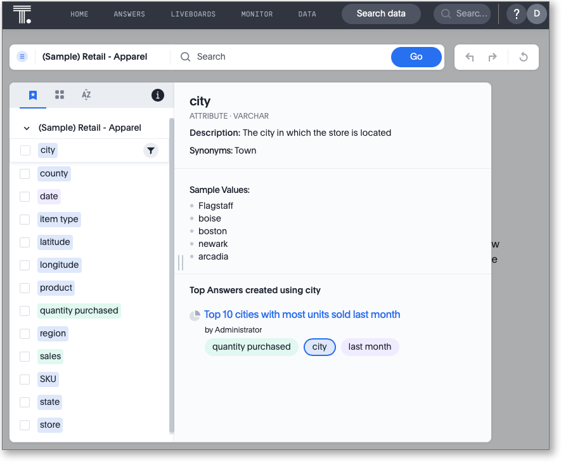Viewport: 561px width, 462px height.
Task: Open the help question mark icon
Action: pyautogui.click(x=516, y=14)
